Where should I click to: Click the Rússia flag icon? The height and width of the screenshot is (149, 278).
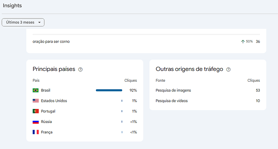tap(35, 122)
